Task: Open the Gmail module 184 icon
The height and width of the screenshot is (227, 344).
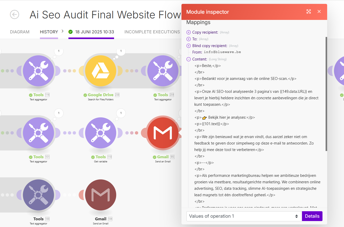Action: (101, 195)
